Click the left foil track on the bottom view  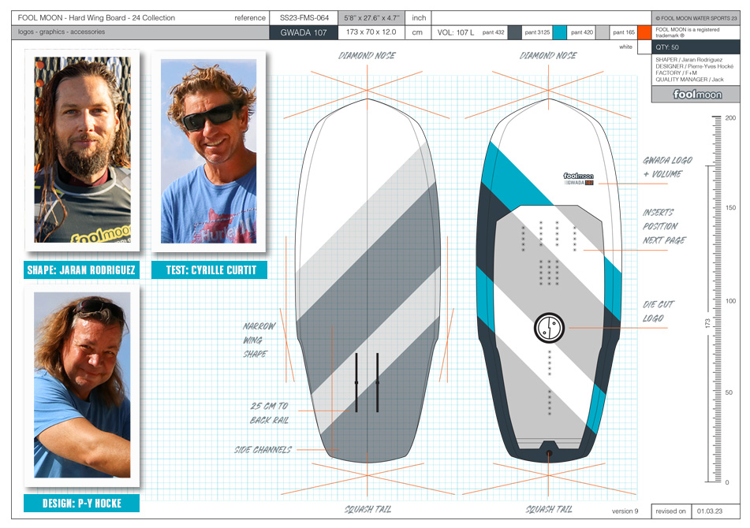(x=356, y=383)
